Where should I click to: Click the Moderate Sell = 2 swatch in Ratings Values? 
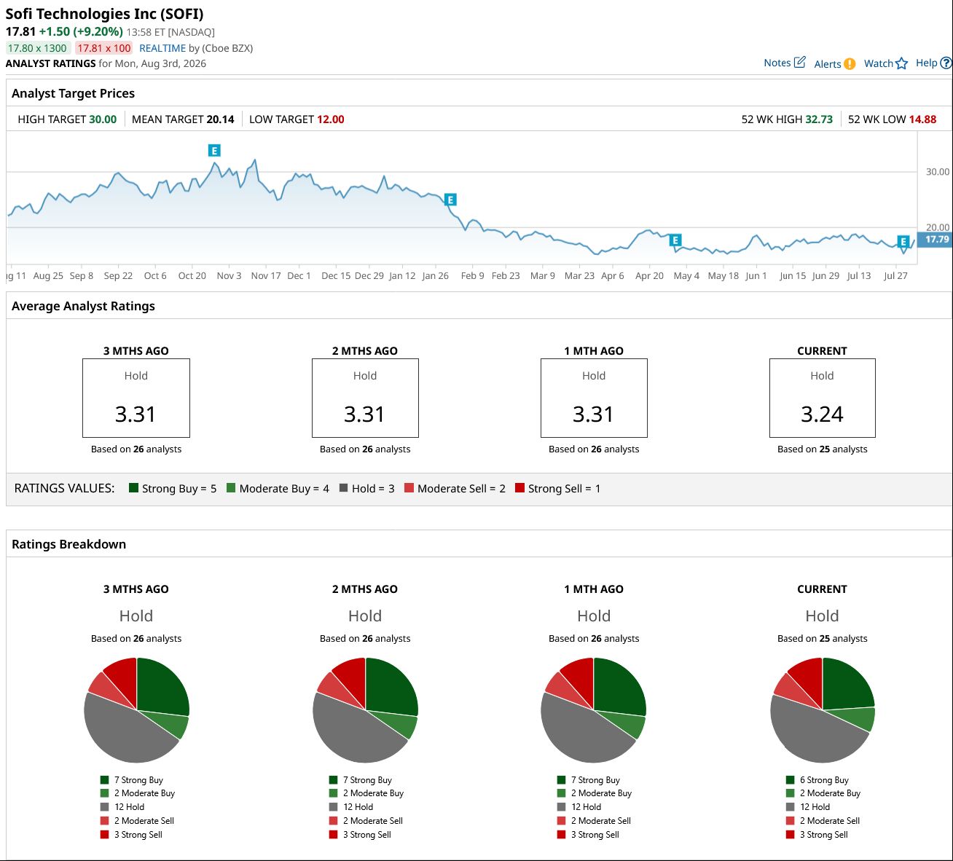point(409,488)
